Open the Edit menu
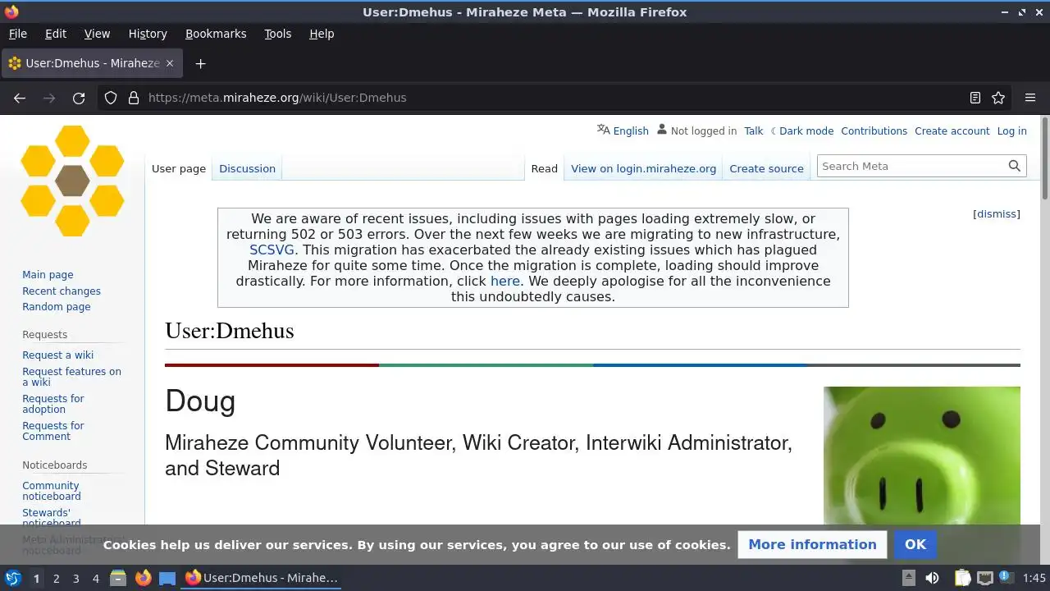This screenshot has width=1050, height=591. click(56, 34)
